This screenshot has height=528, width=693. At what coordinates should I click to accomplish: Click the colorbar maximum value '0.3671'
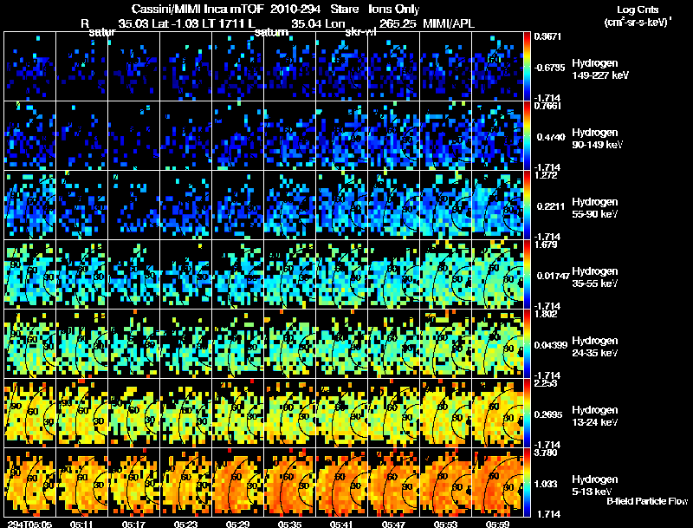[x=547, y=36]
